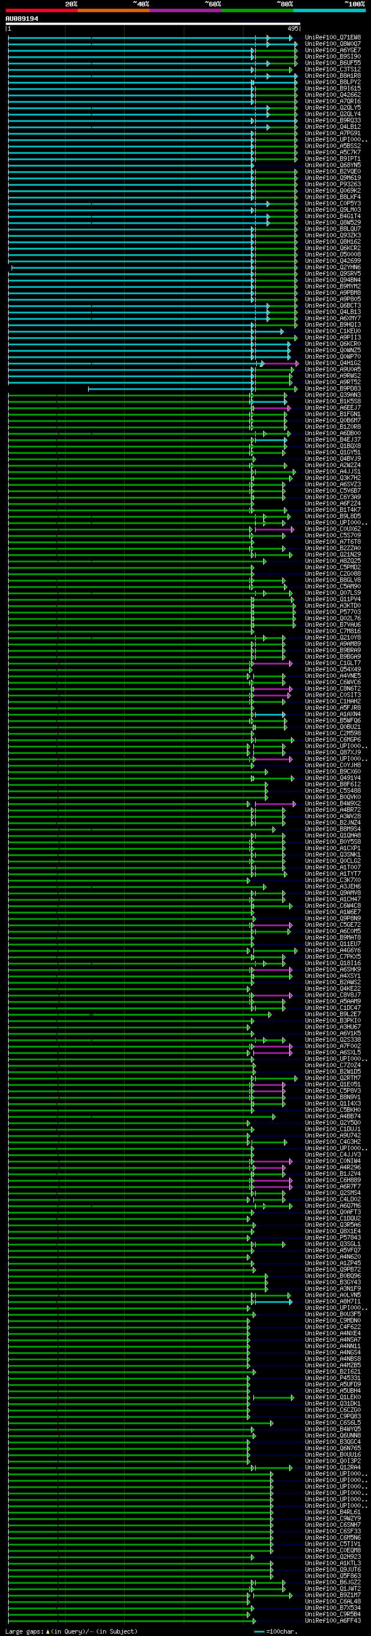Select the UniRef100_C0P5Y3 label

click(x=332, y=203)
